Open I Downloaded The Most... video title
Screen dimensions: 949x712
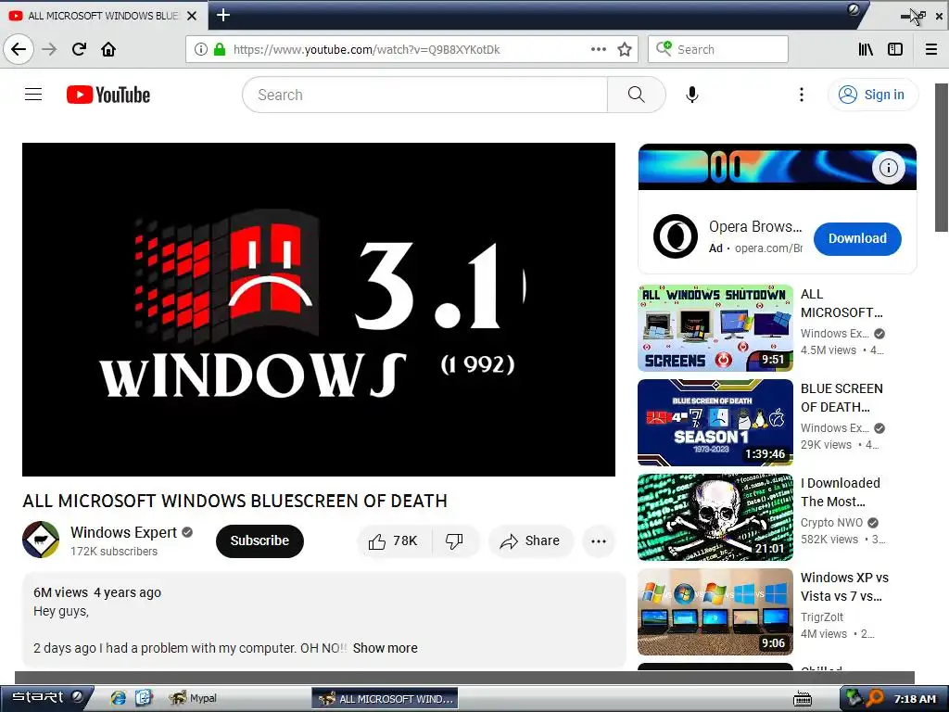click(x=841, y=492)
